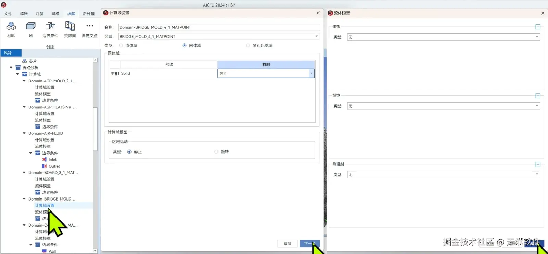Screen dimensions: 548x254
Task: Open the 后处理 tab
Action: click(x=89, y=14)
